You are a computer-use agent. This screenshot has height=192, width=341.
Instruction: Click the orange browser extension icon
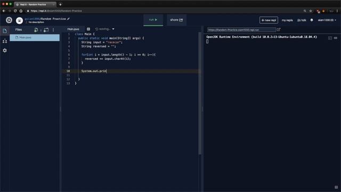(x=323, y=11)
